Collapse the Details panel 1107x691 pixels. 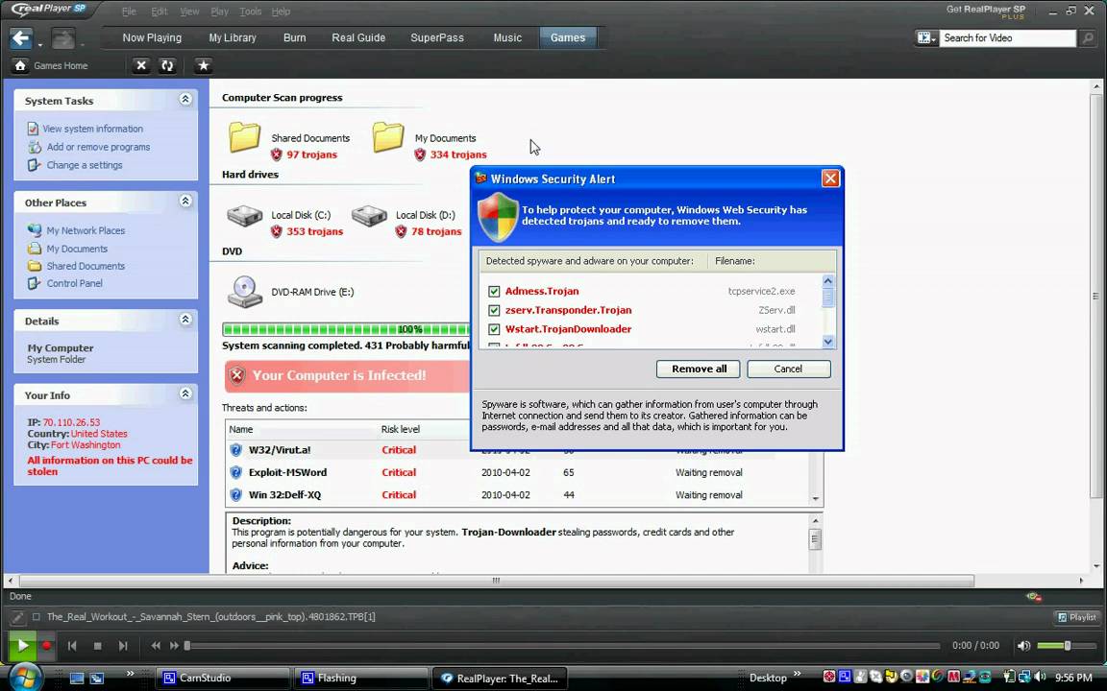(x=184, y=321)
